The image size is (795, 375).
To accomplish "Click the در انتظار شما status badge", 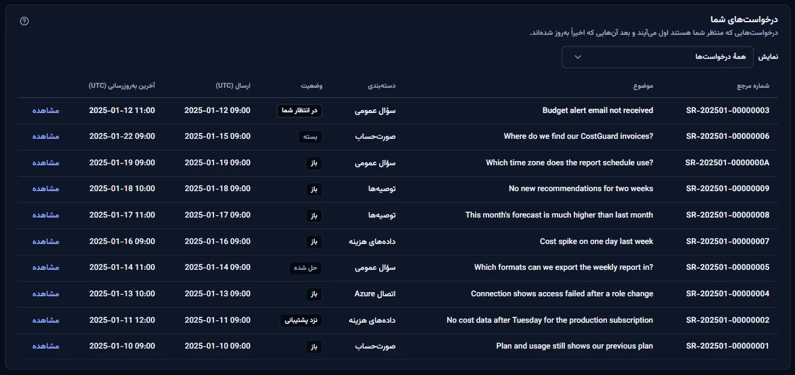I will (300, 111).
